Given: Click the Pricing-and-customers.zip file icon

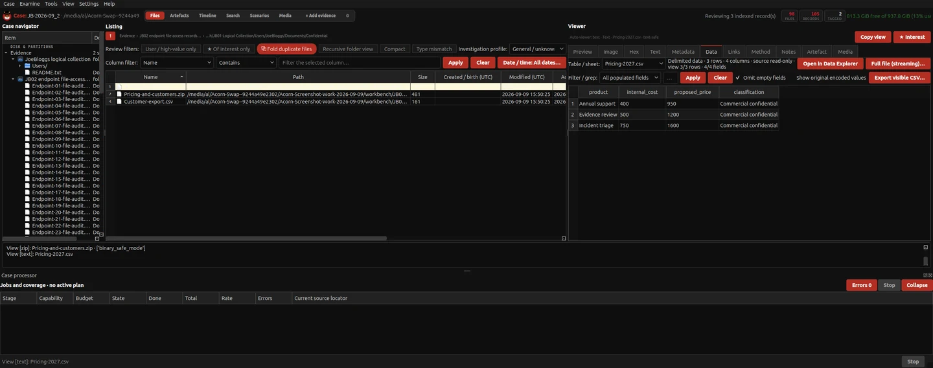Looking at the screenshot, I should (x=119, y=94).
